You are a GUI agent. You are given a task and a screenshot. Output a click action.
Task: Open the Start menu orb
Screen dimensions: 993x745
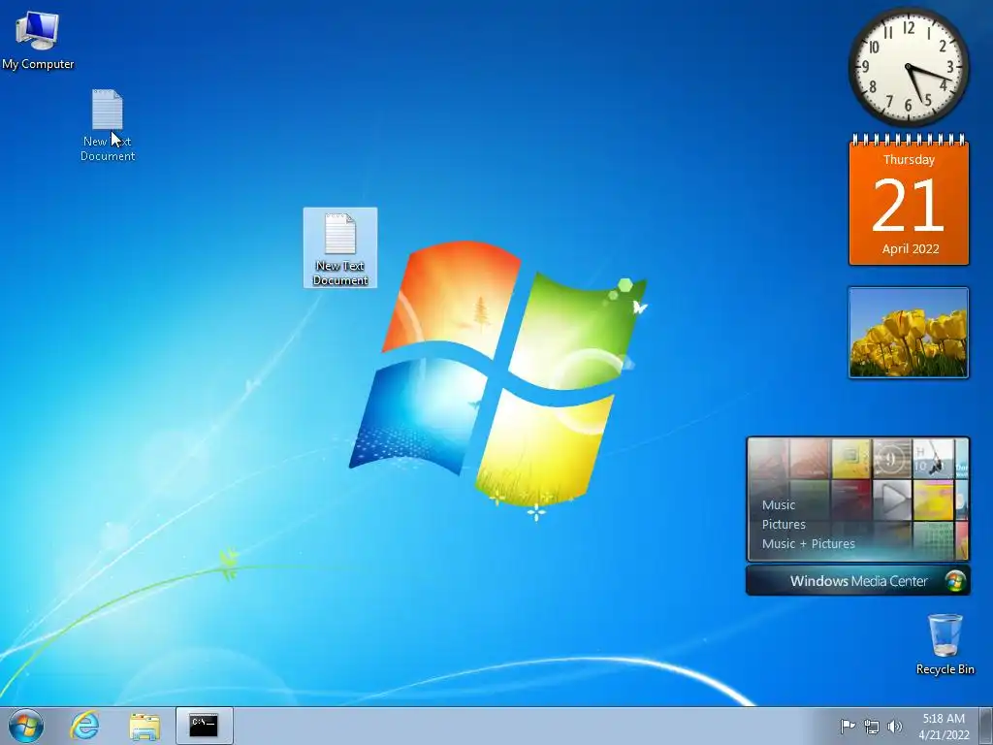click(26, 726)
